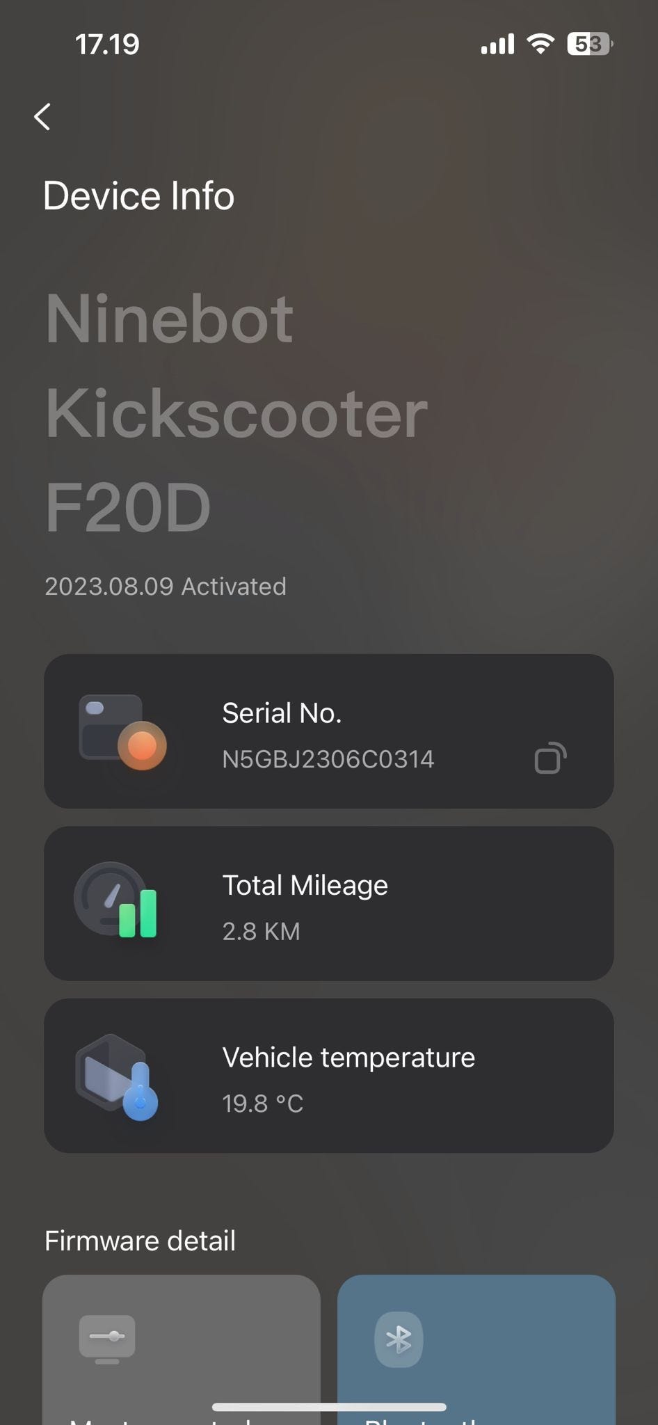
Task: Go back using the left chevron
Action: pos(42,117)
